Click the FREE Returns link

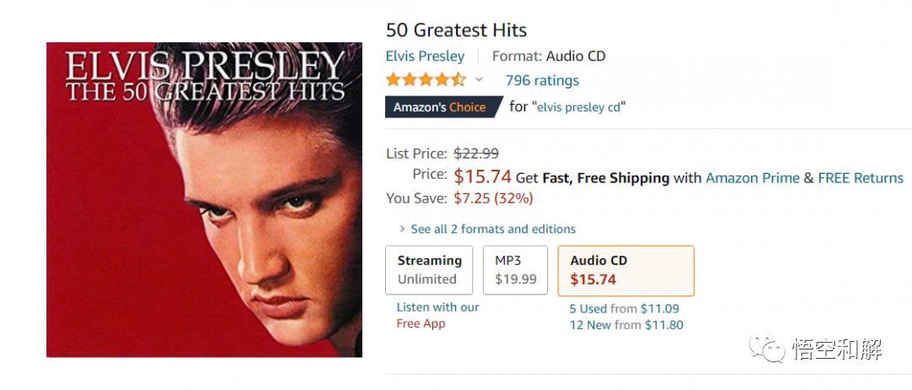pyautogui.click(x=860, y=177)
